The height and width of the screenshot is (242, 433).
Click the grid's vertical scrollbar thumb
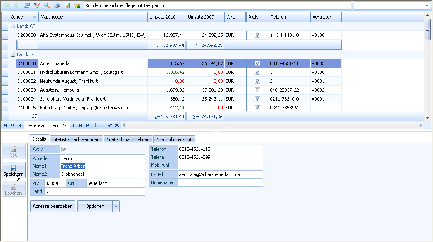point(428,30)
